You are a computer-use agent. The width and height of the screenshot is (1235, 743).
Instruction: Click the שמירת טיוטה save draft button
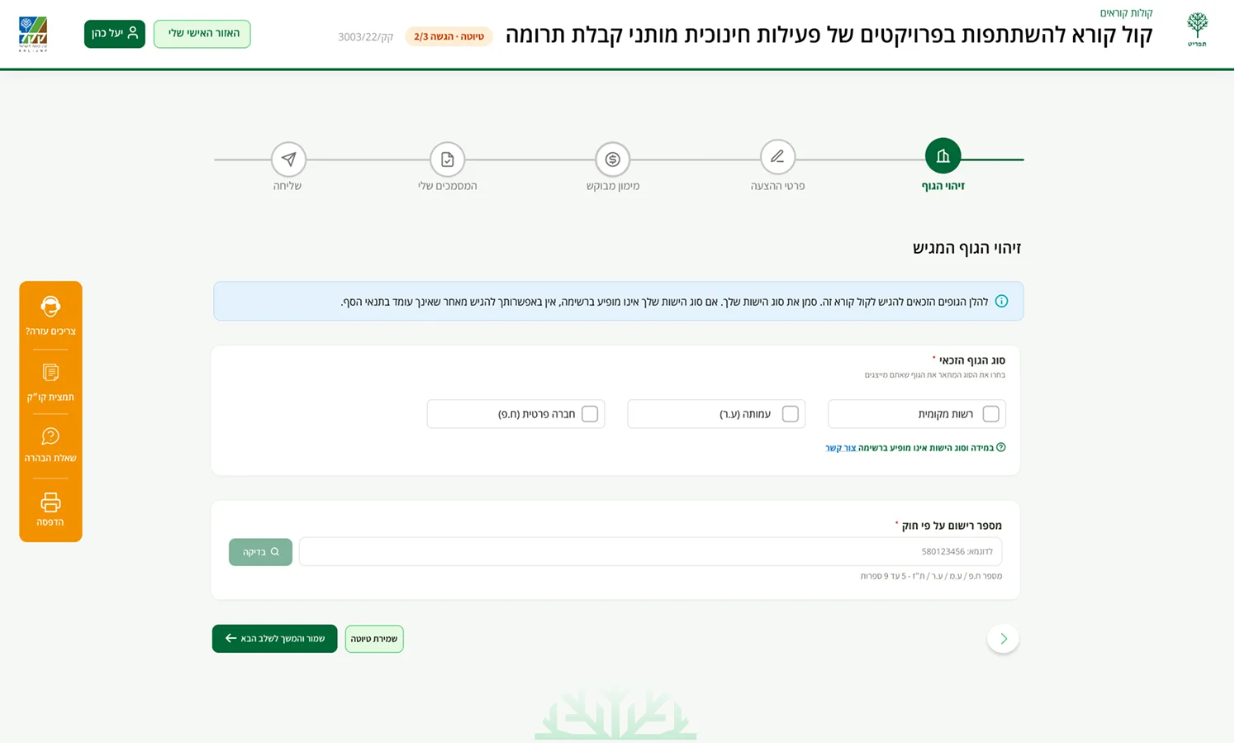(x=374, y=639)
